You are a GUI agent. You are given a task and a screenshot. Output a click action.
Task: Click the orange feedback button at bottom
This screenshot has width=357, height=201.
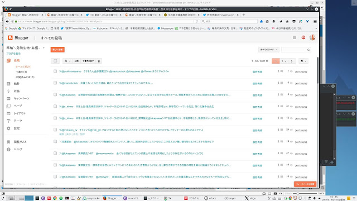point(305,184)
